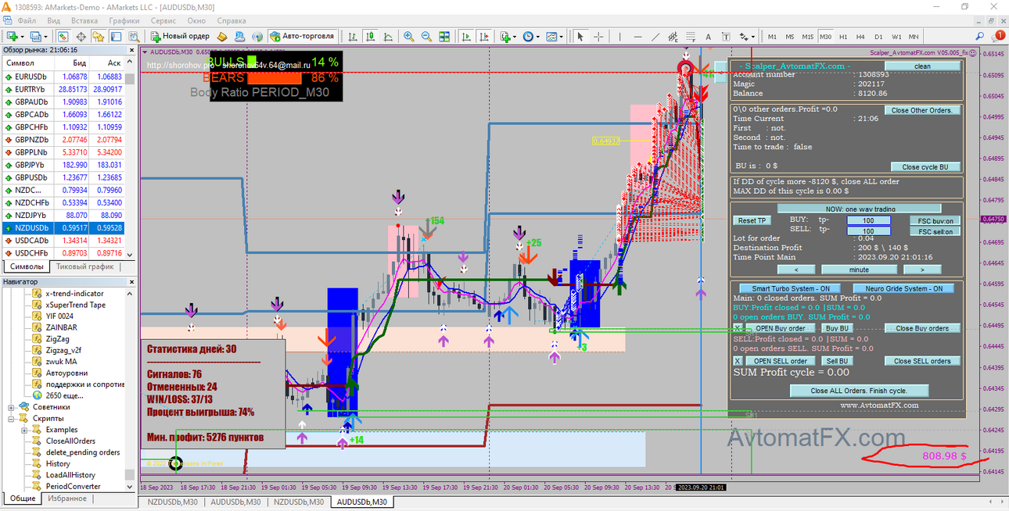Screen dimensions: 1009x511
Task: Expand the Советники tree node
Action: 11,407
